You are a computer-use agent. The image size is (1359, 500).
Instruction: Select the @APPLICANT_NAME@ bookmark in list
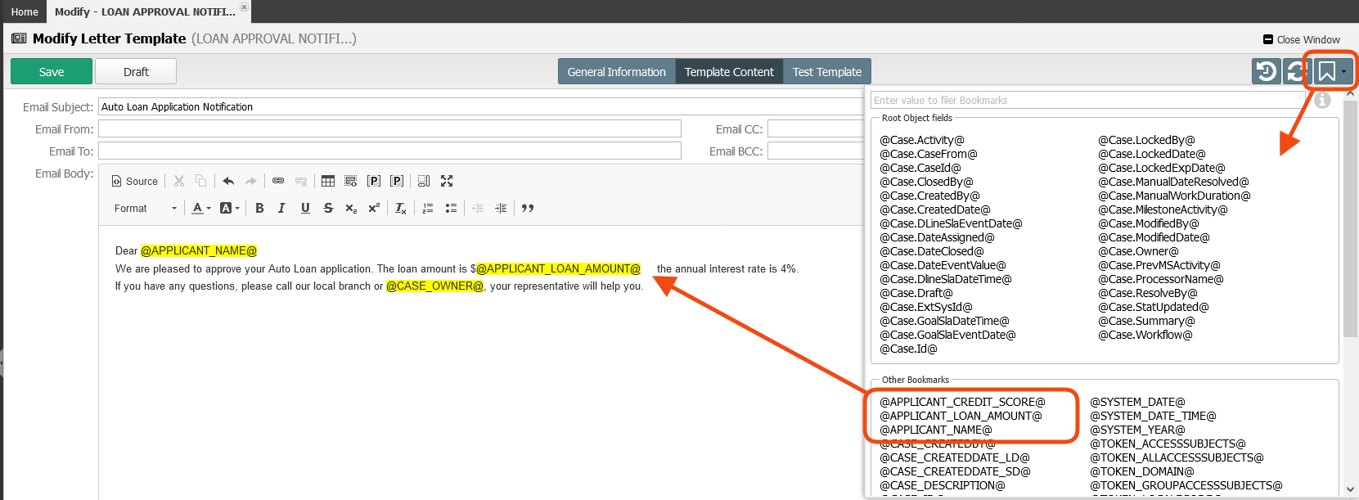pos(936,430)
